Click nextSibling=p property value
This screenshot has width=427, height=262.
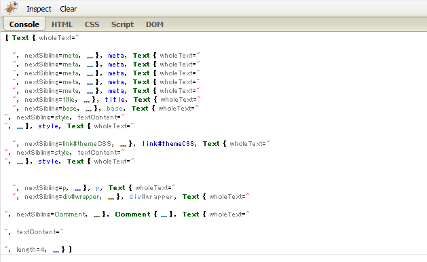64,188
